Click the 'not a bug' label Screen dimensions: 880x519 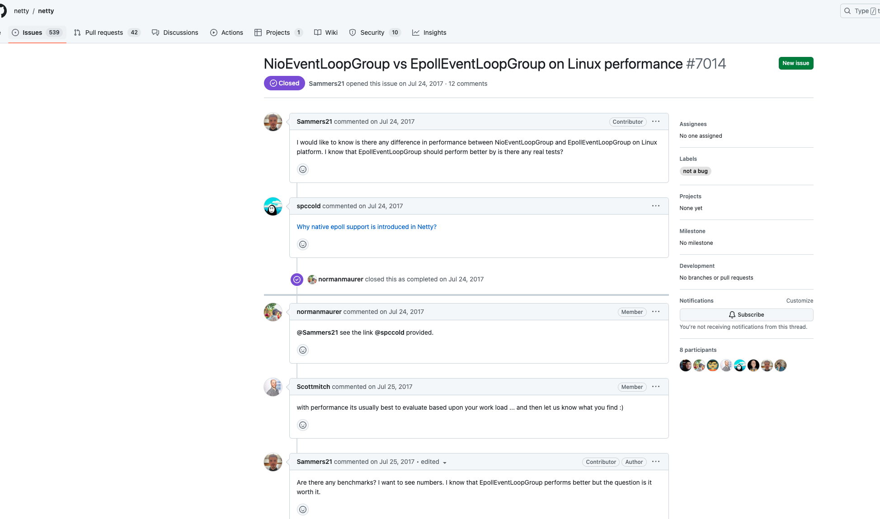point(695,171)
